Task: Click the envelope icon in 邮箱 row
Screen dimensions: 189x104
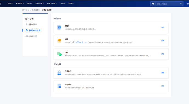Action: [59, 41]
